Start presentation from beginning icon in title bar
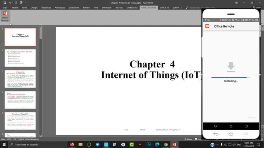The height and width of the screenshot is (148, 264). click(x=21, y=3)
